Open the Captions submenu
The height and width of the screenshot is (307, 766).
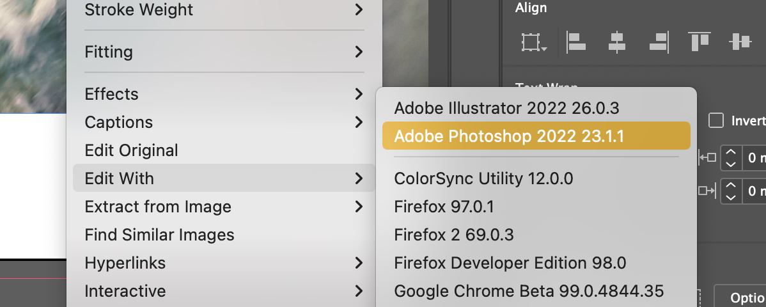(224, 122)
